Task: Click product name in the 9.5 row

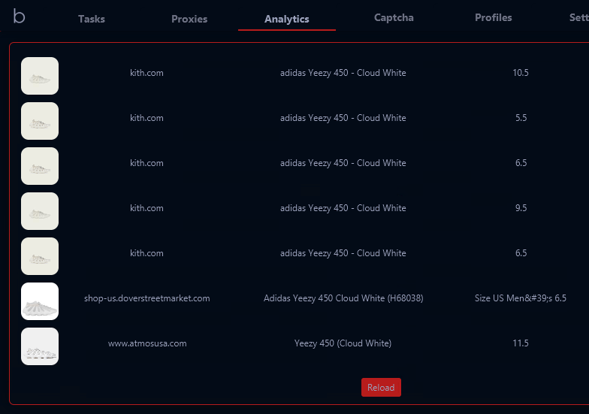Action: [343, 208]
